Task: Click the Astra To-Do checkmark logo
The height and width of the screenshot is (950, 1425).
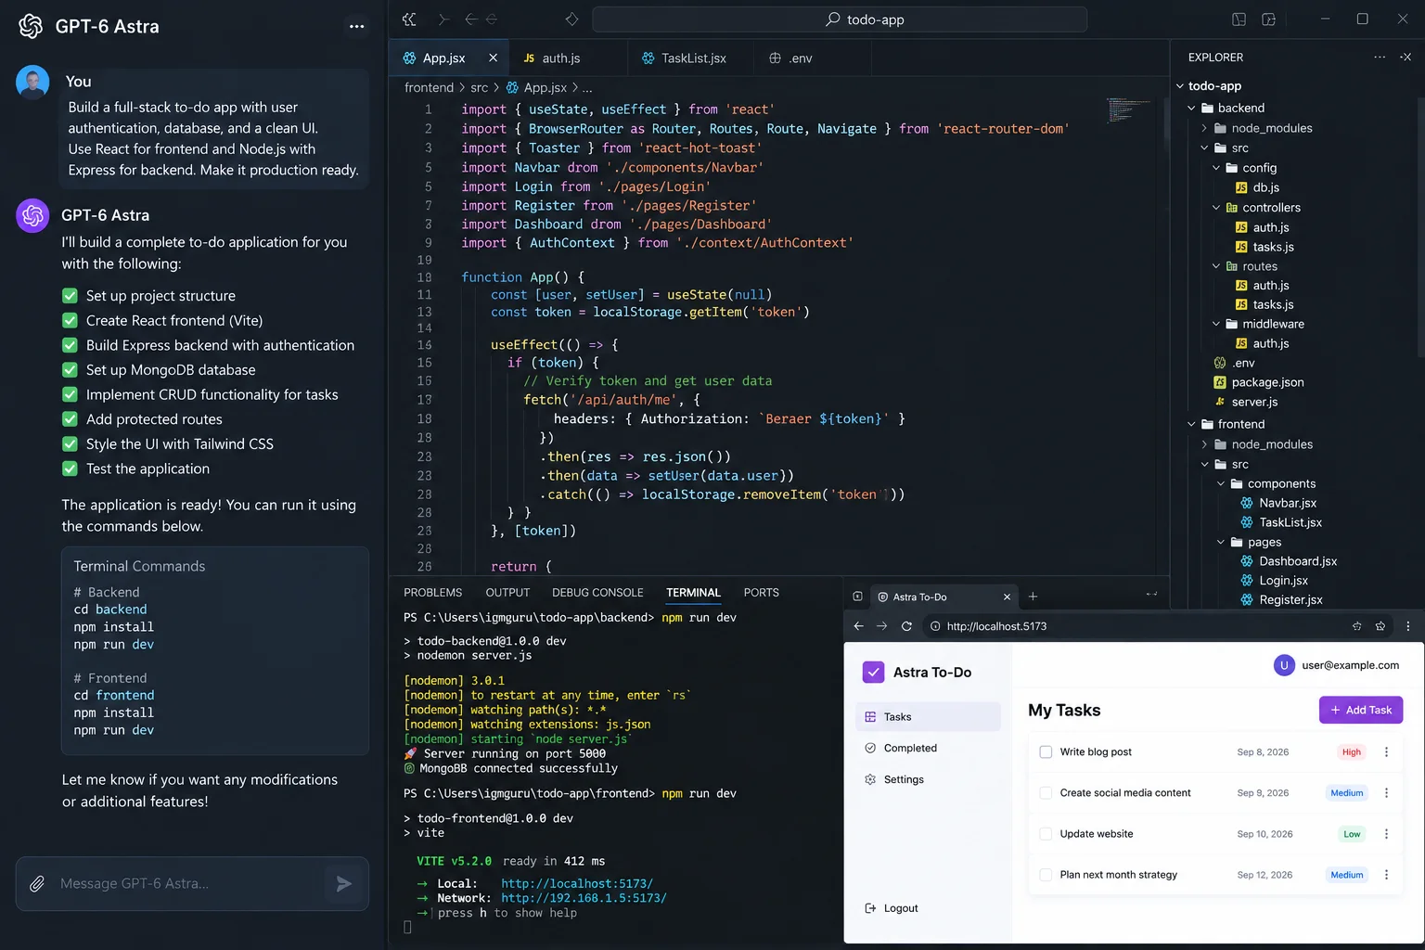Action: [x=874, y=672]
